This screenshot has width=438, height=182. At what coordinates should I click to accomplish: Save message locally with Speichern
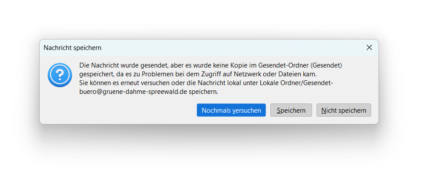click(291, 110)
